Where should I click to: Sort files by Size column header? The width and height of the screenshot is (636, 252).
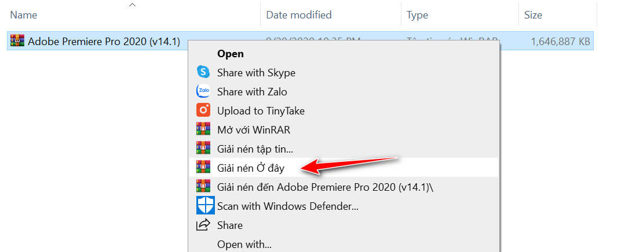(x=533, y=14)
